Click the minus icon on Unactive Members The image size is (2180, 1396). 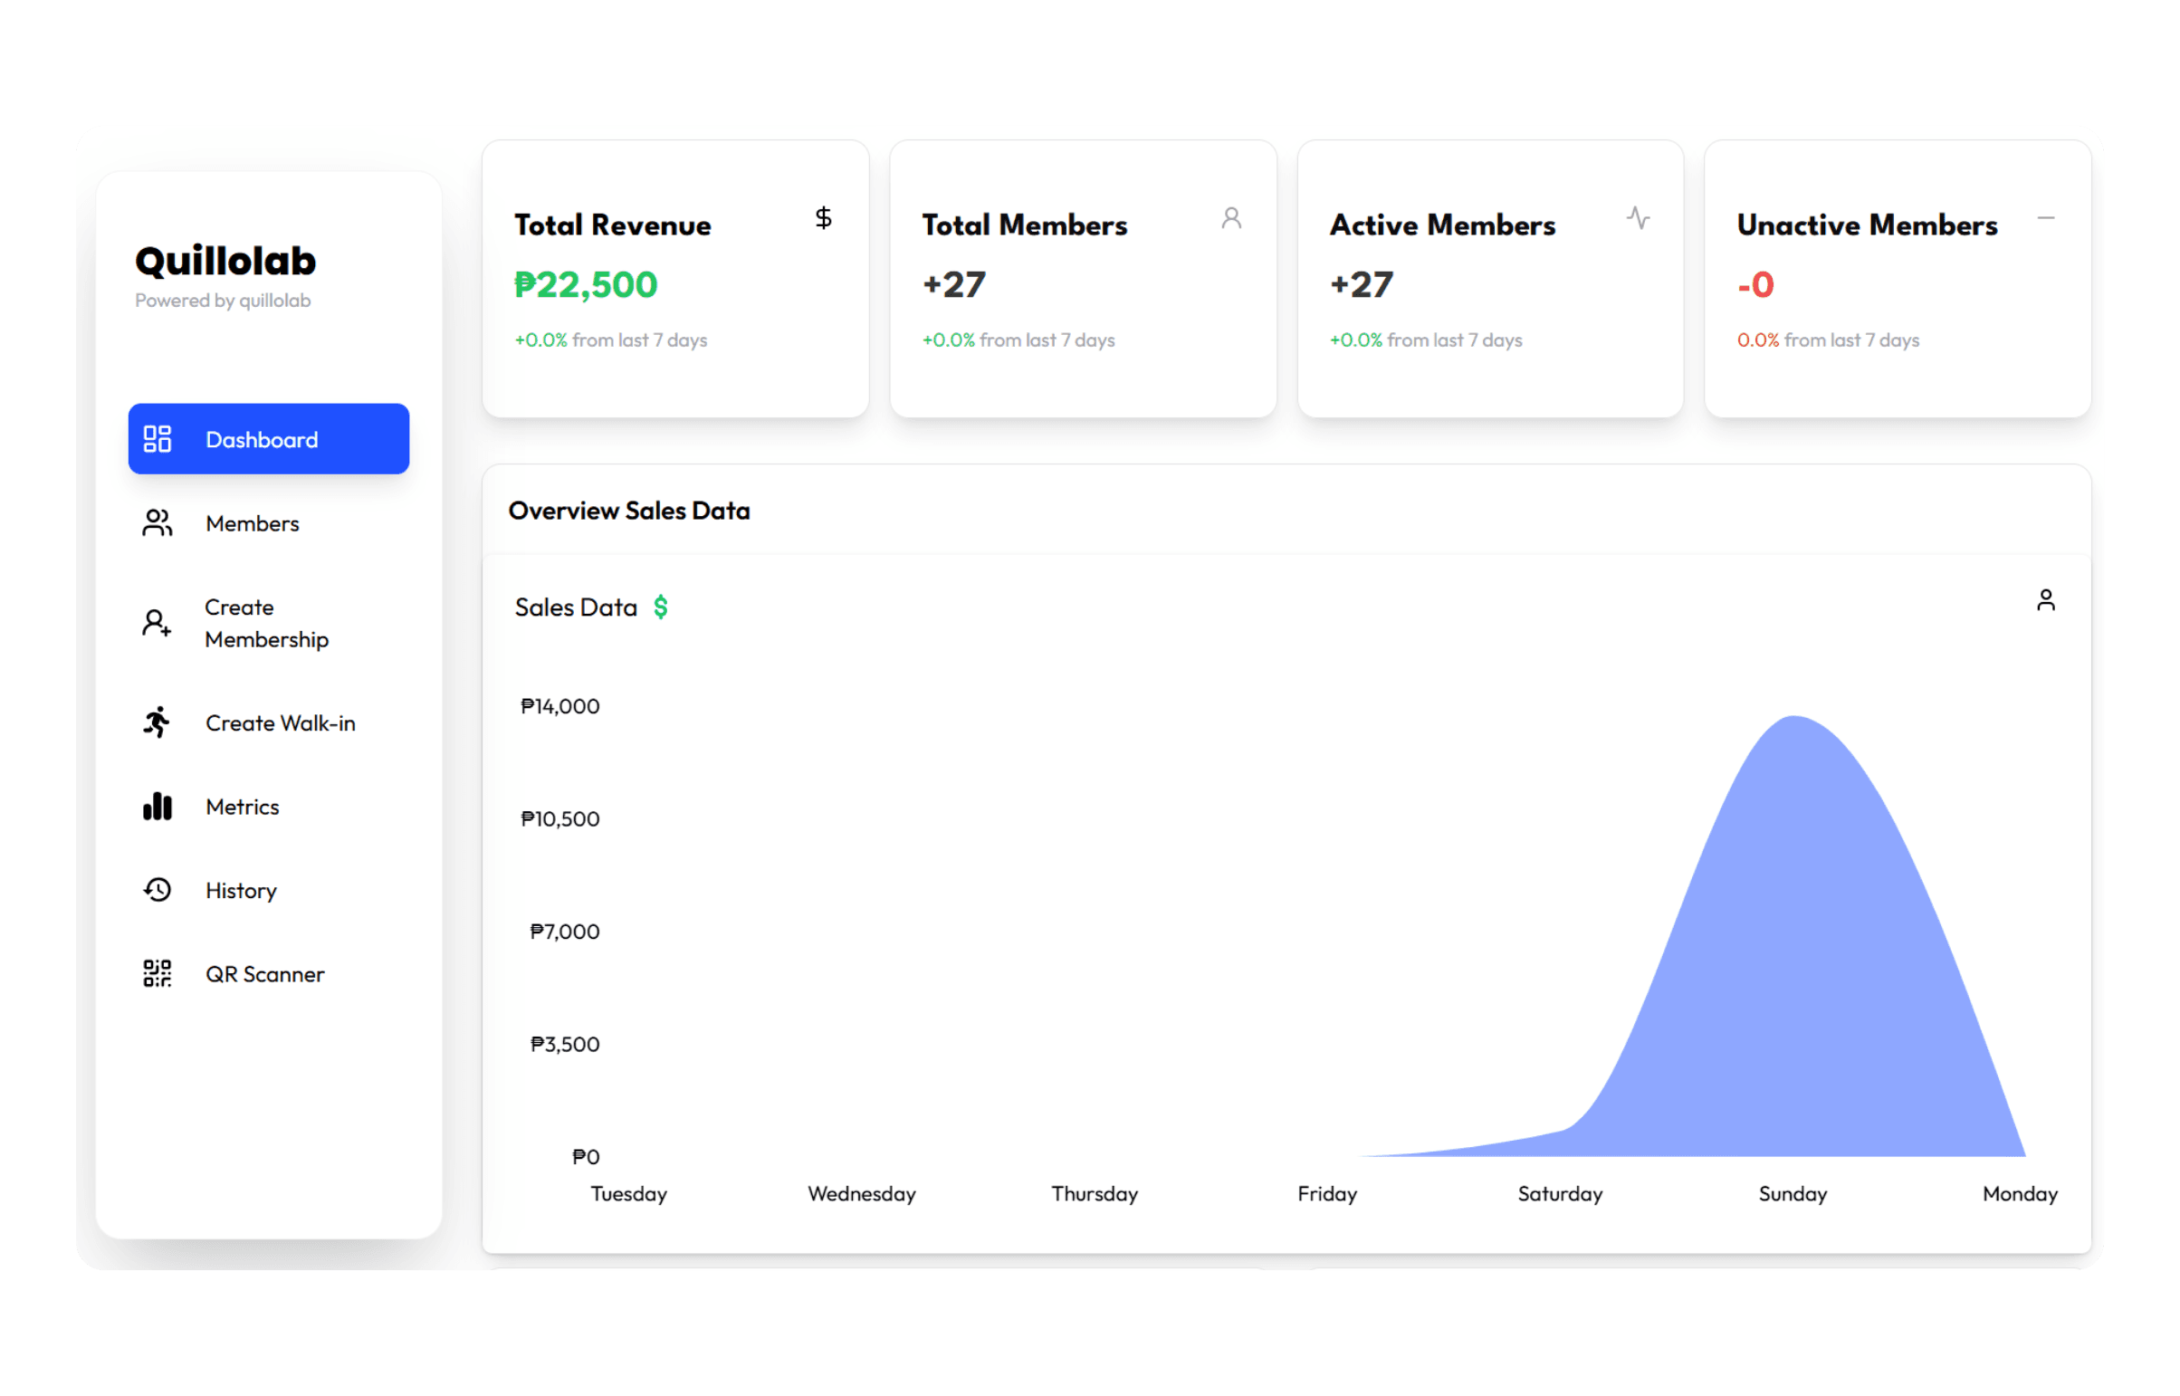tap(2046, 217)
